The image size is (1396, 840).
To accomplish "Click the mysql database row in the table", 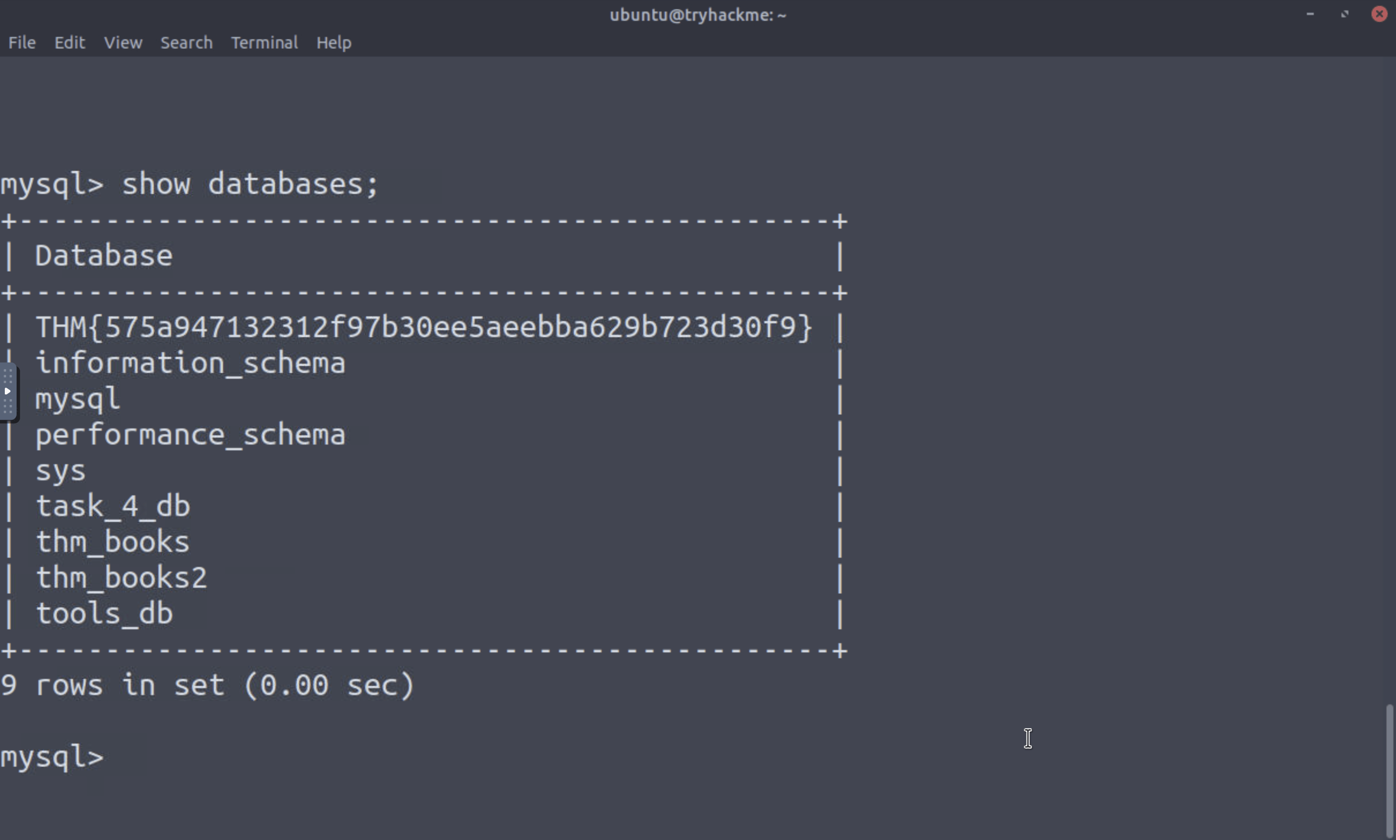I will 78,400.
